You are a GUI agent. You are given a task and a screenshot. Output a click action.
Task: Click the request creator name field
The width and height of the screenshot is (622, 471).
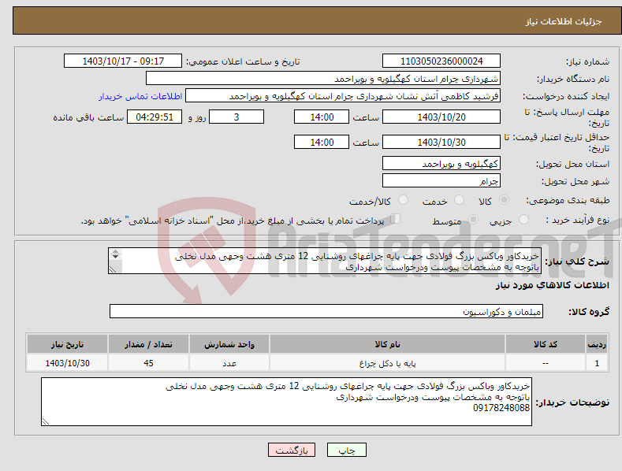pyautogui.click(x=343, y=96)
